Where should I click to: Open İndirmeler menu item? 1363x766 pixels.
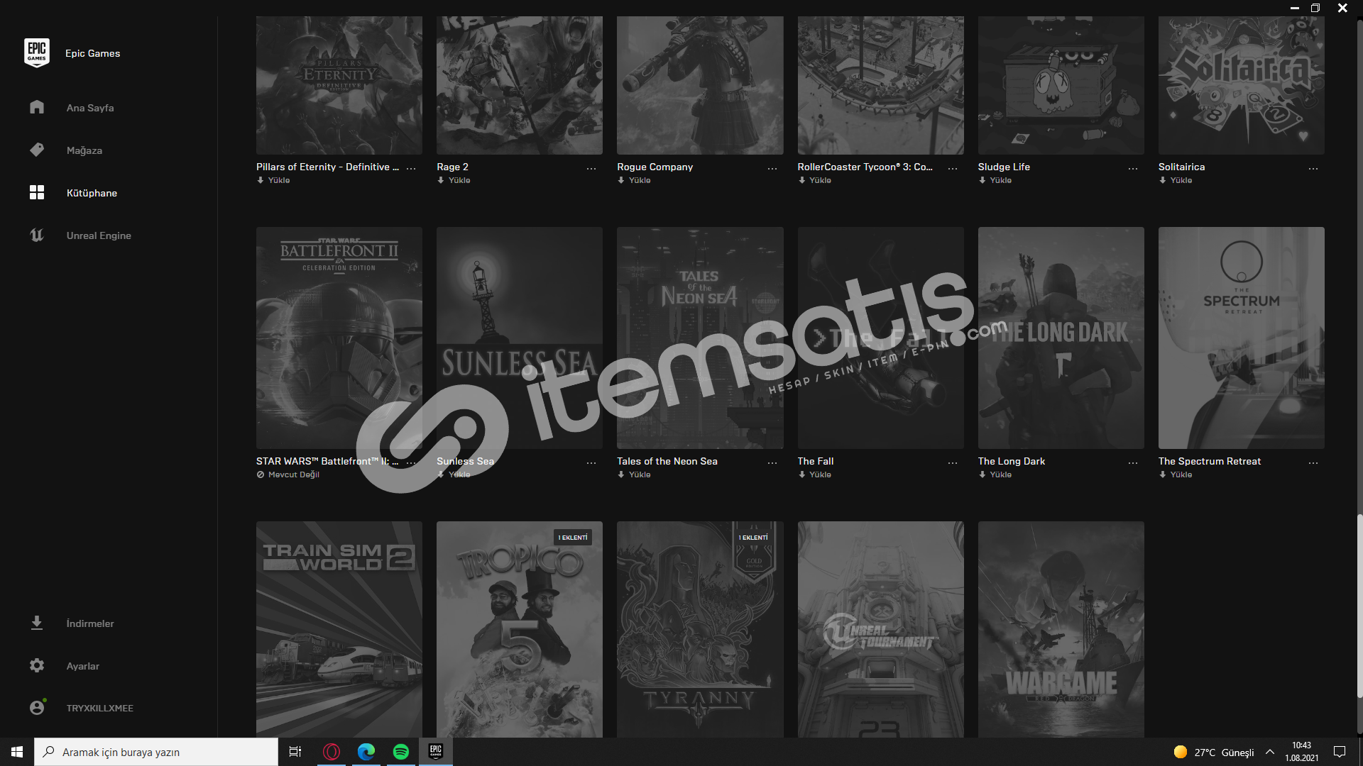90,623
